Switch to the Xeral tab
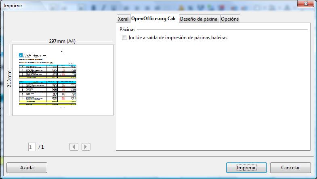Viewport: 317px width, 179px height. pyautogui.click(x=123, y=19)
